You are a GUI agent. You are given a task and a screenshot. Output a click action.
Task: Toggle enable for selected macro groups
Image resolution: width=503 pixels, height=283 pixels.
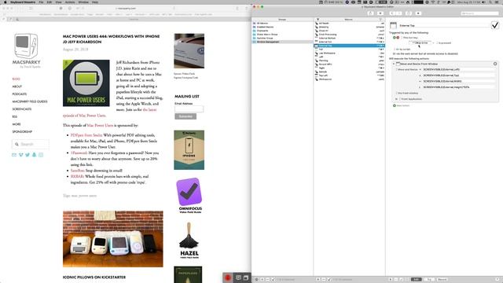[x=273, y=280]
